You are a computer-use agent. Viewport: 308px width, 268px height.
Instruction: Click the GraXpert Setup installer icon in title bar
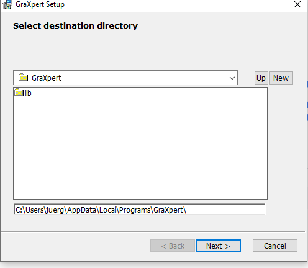(x=7, y=4)
